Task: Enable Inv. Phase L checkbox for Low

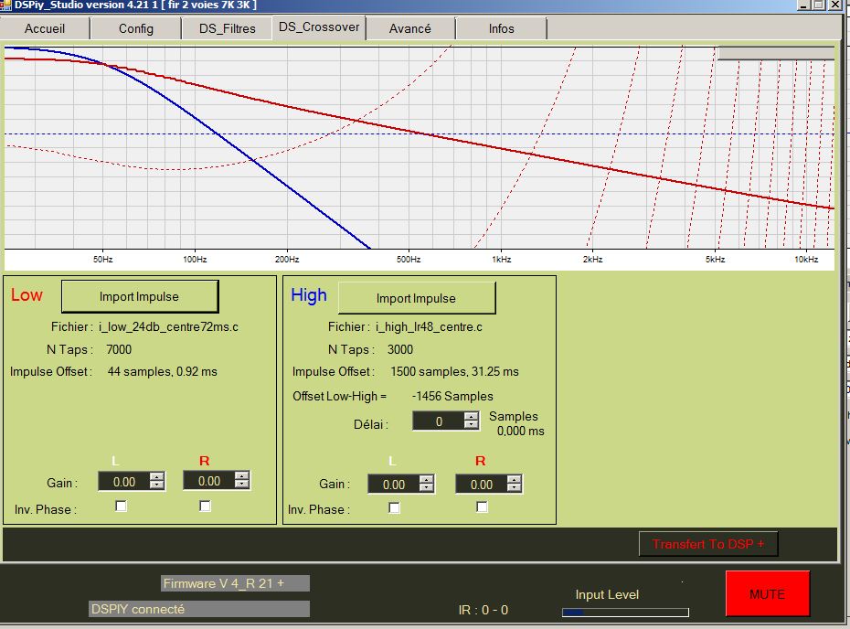Action: (x=121, y=506)
